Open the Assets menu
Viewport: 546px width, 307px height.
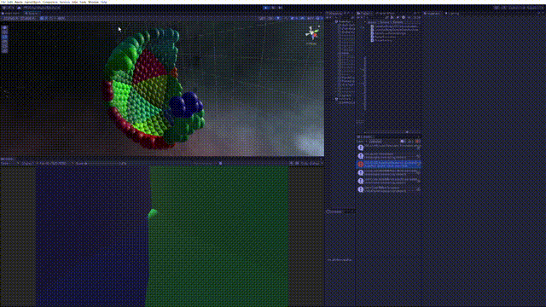(19, 2)
